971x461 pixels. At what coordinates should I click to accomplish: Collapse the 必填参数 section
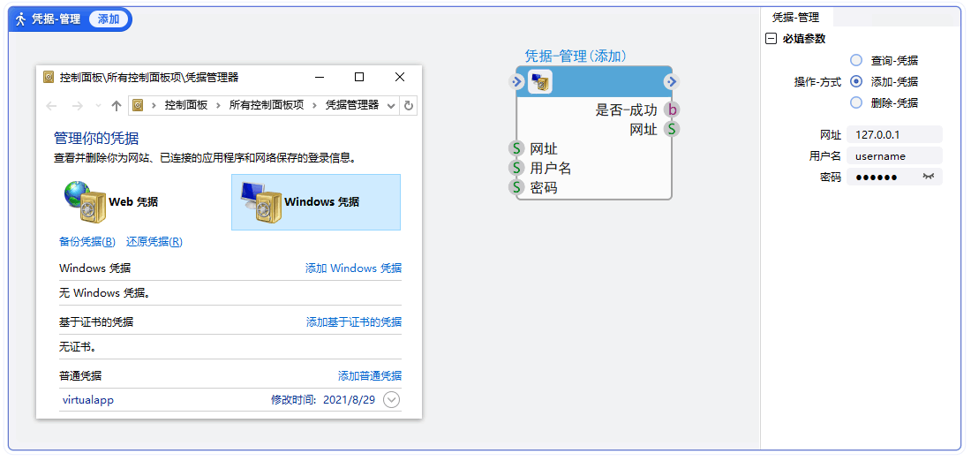coord(771,39)
